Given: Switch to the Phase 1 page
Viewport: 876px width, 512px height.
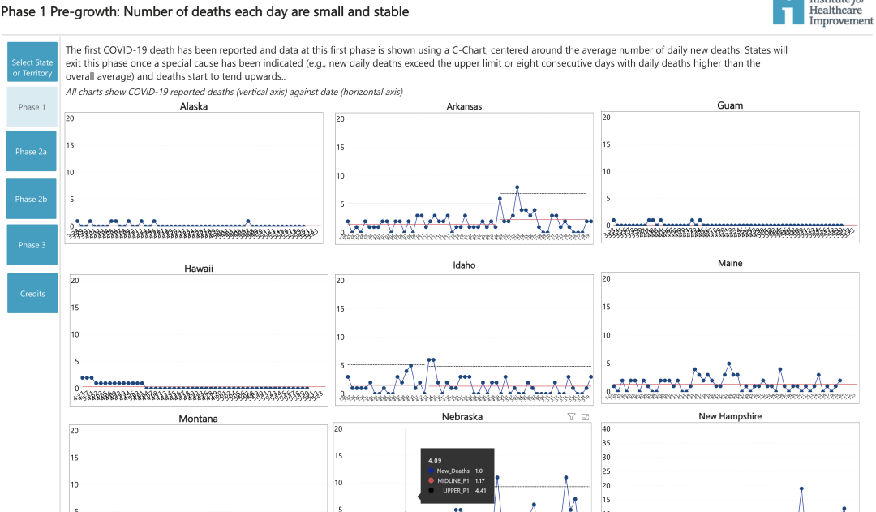Looking at the screenshot, I should 32,107.
